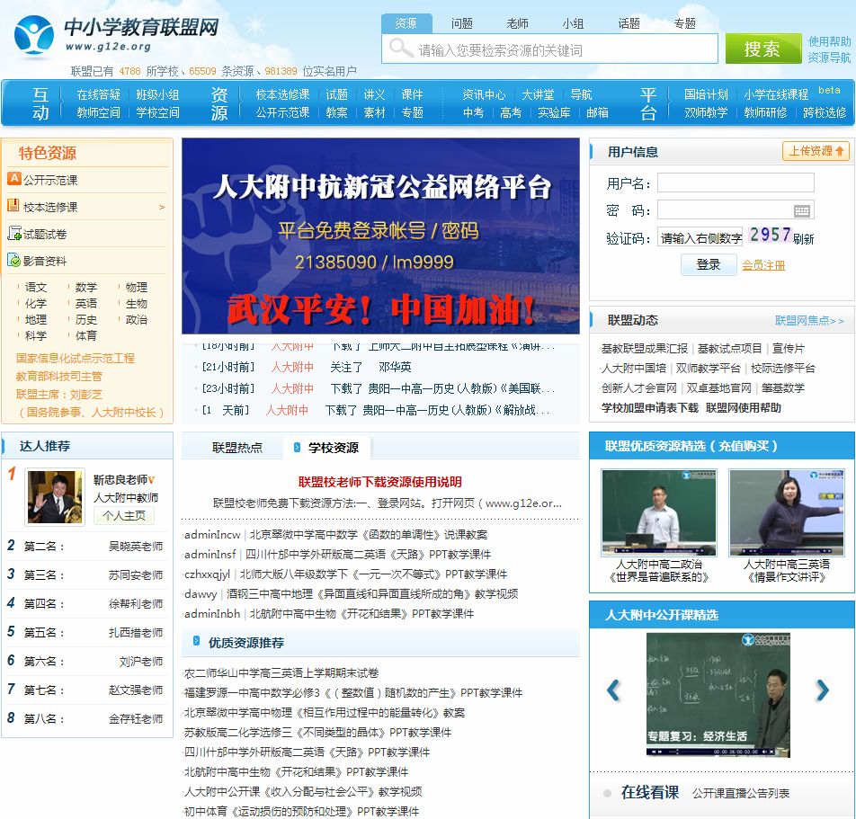Select the 体育 subject link
Viewport: 856px width, 819px height.
86,336
